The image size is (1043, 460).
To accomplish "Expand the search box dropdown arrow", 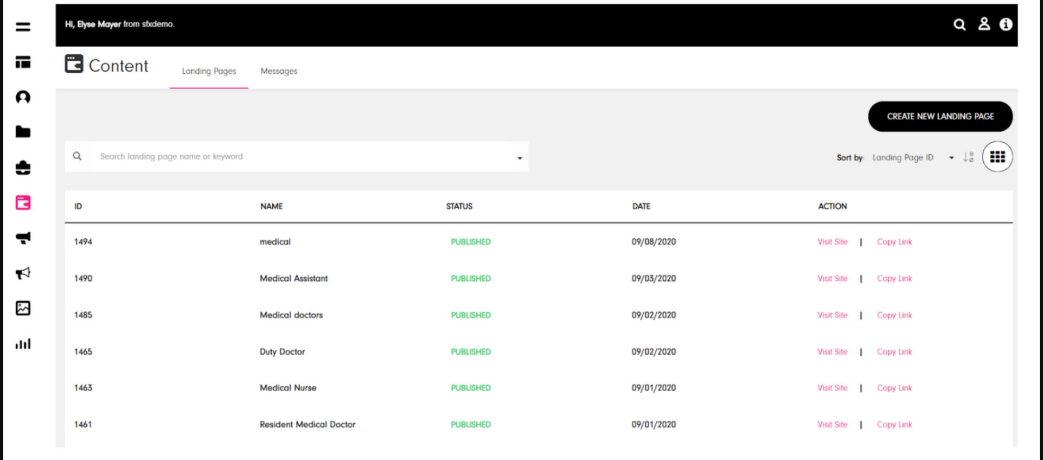I will point(520,158).
